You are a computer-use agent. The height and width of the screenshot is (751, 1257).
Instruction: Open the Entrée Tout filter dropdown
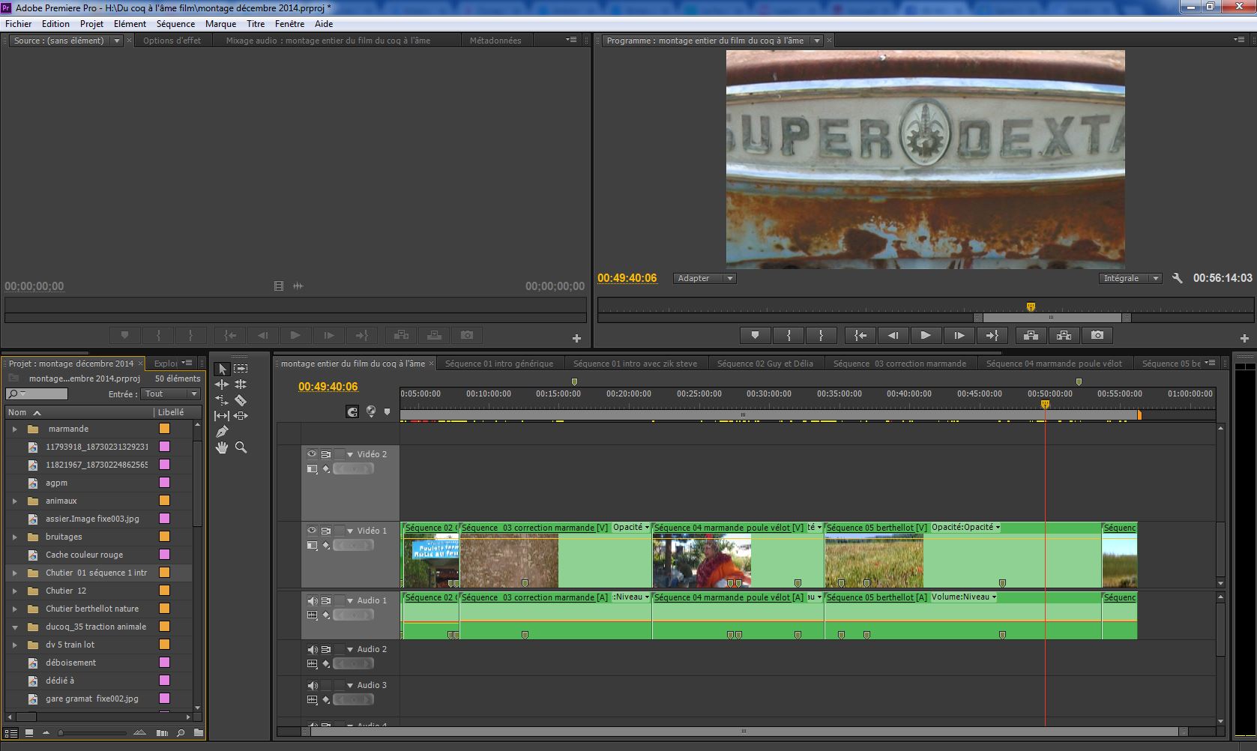point(171,394)
